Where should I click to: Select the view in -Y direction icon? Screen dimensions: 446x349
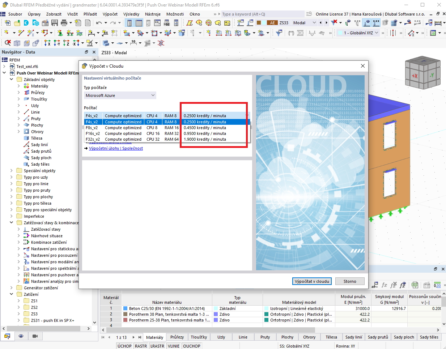click(x=57, y=43)
